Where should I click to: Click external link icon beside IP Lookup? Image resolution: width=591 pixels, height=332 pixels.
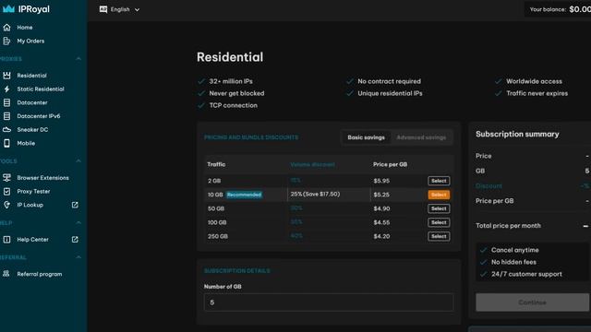point(75,205)
